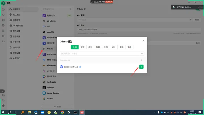Select the Ollama provider in list
The width and height of the screenshot is (204, 115).
tap(49, 49)
